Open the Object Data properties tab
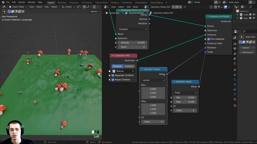The width and height of the screenshot is (257, 144). 235,94
